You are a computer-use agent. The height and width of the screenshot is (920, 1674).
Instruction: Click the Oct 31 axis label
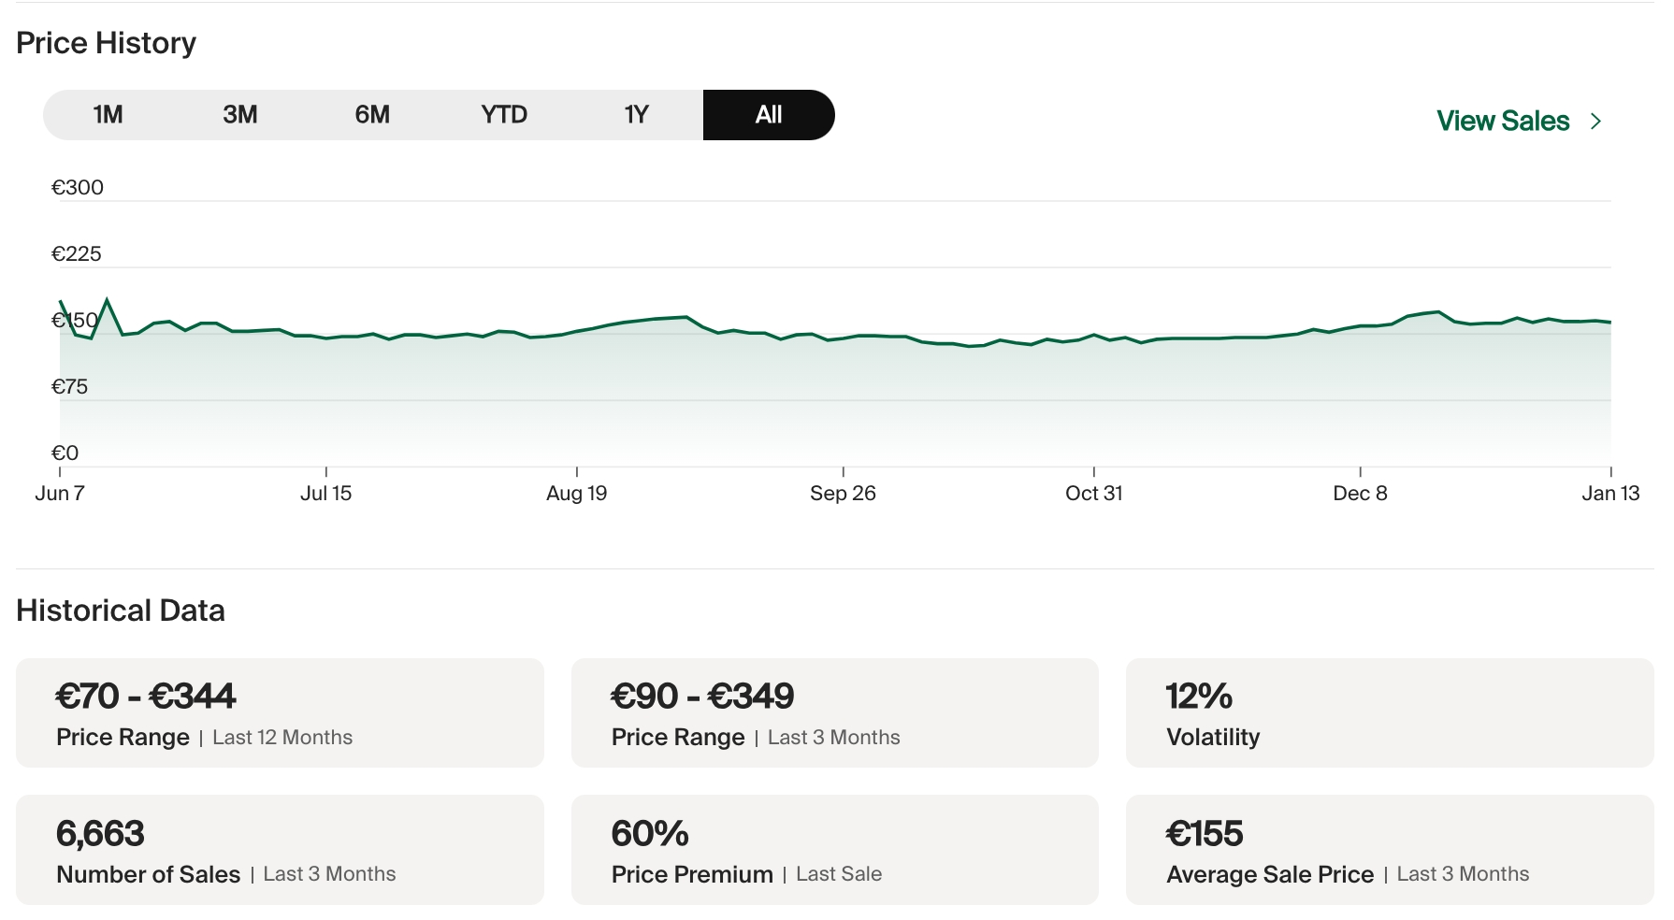tap(1093, 493)
